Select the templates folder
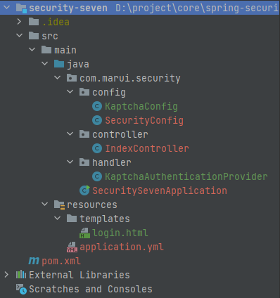Viewport: 280px width, 298px height. click(105, 219)
